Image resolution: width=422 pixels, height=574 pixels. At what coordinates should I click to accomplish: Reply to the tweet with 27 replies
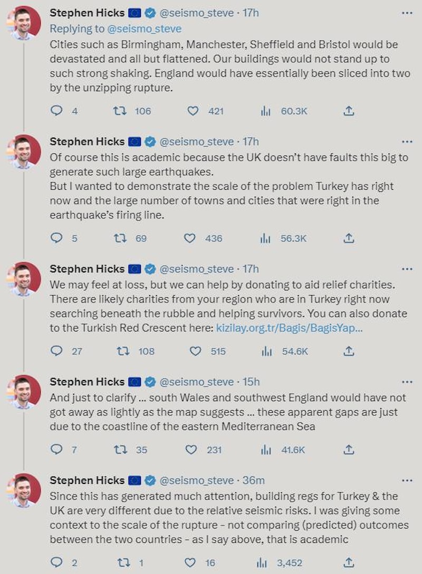click(x=57, y=351)
